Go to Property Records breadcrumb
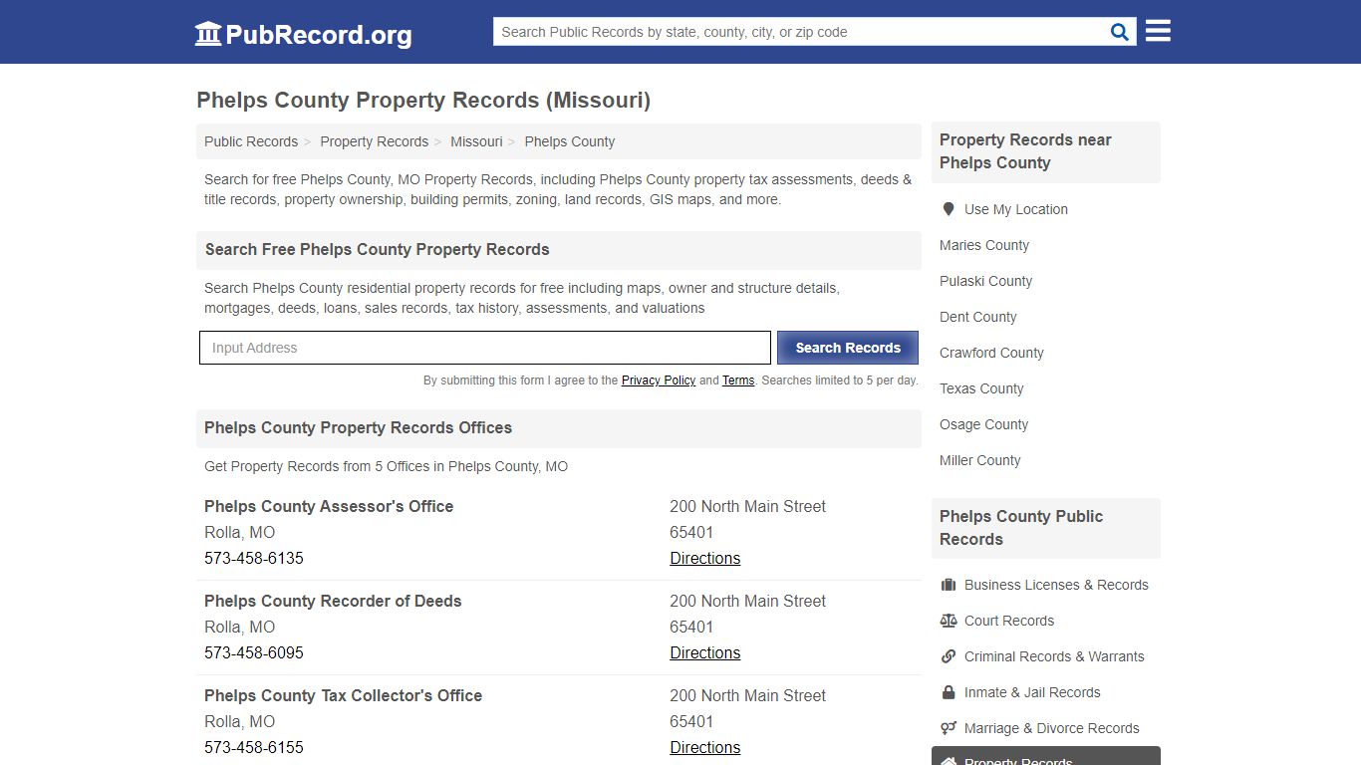The image size is (1361, 765). pyautogui.click(x=374, y=141)
